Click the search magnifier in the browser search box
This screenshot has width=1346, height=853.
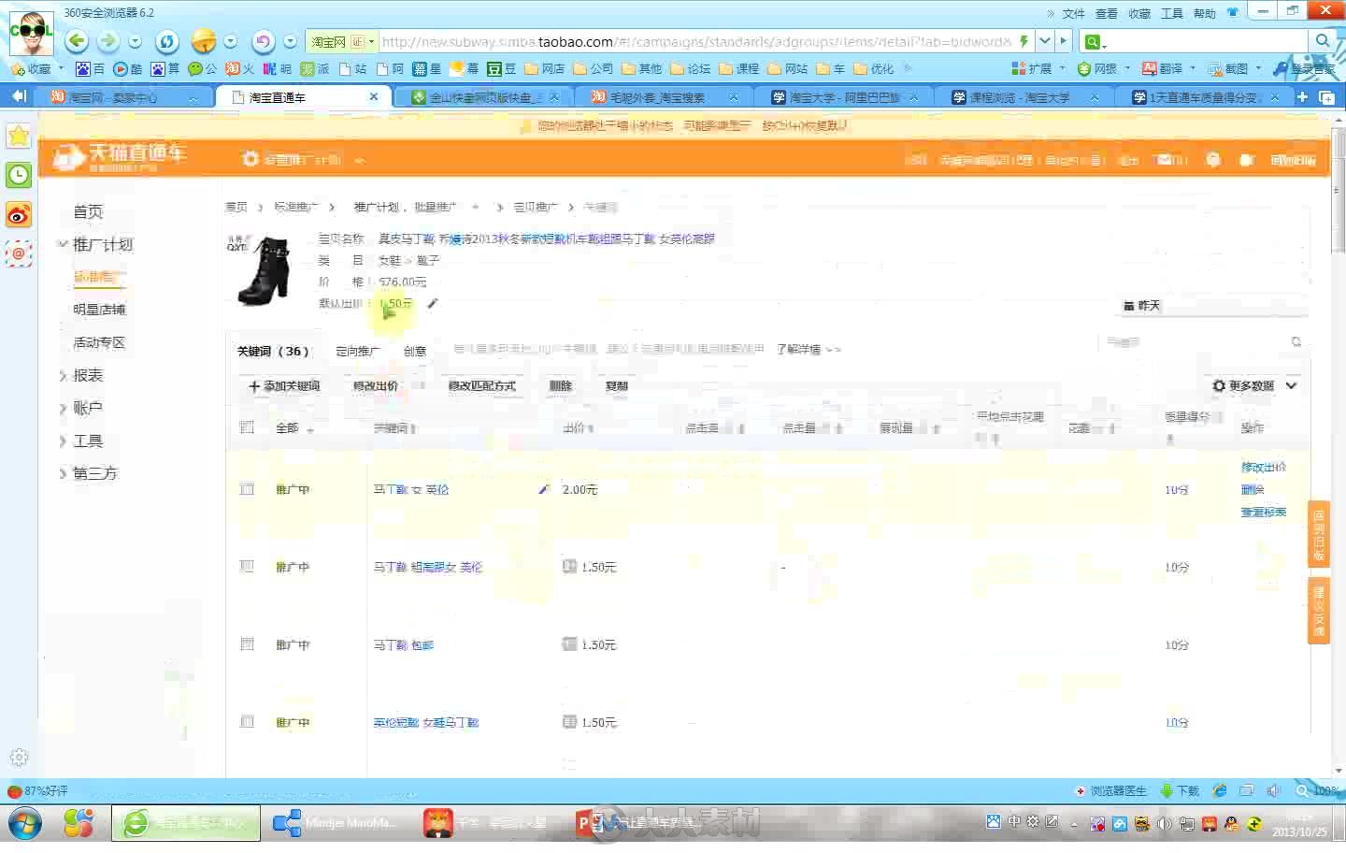pos(1322,41)
